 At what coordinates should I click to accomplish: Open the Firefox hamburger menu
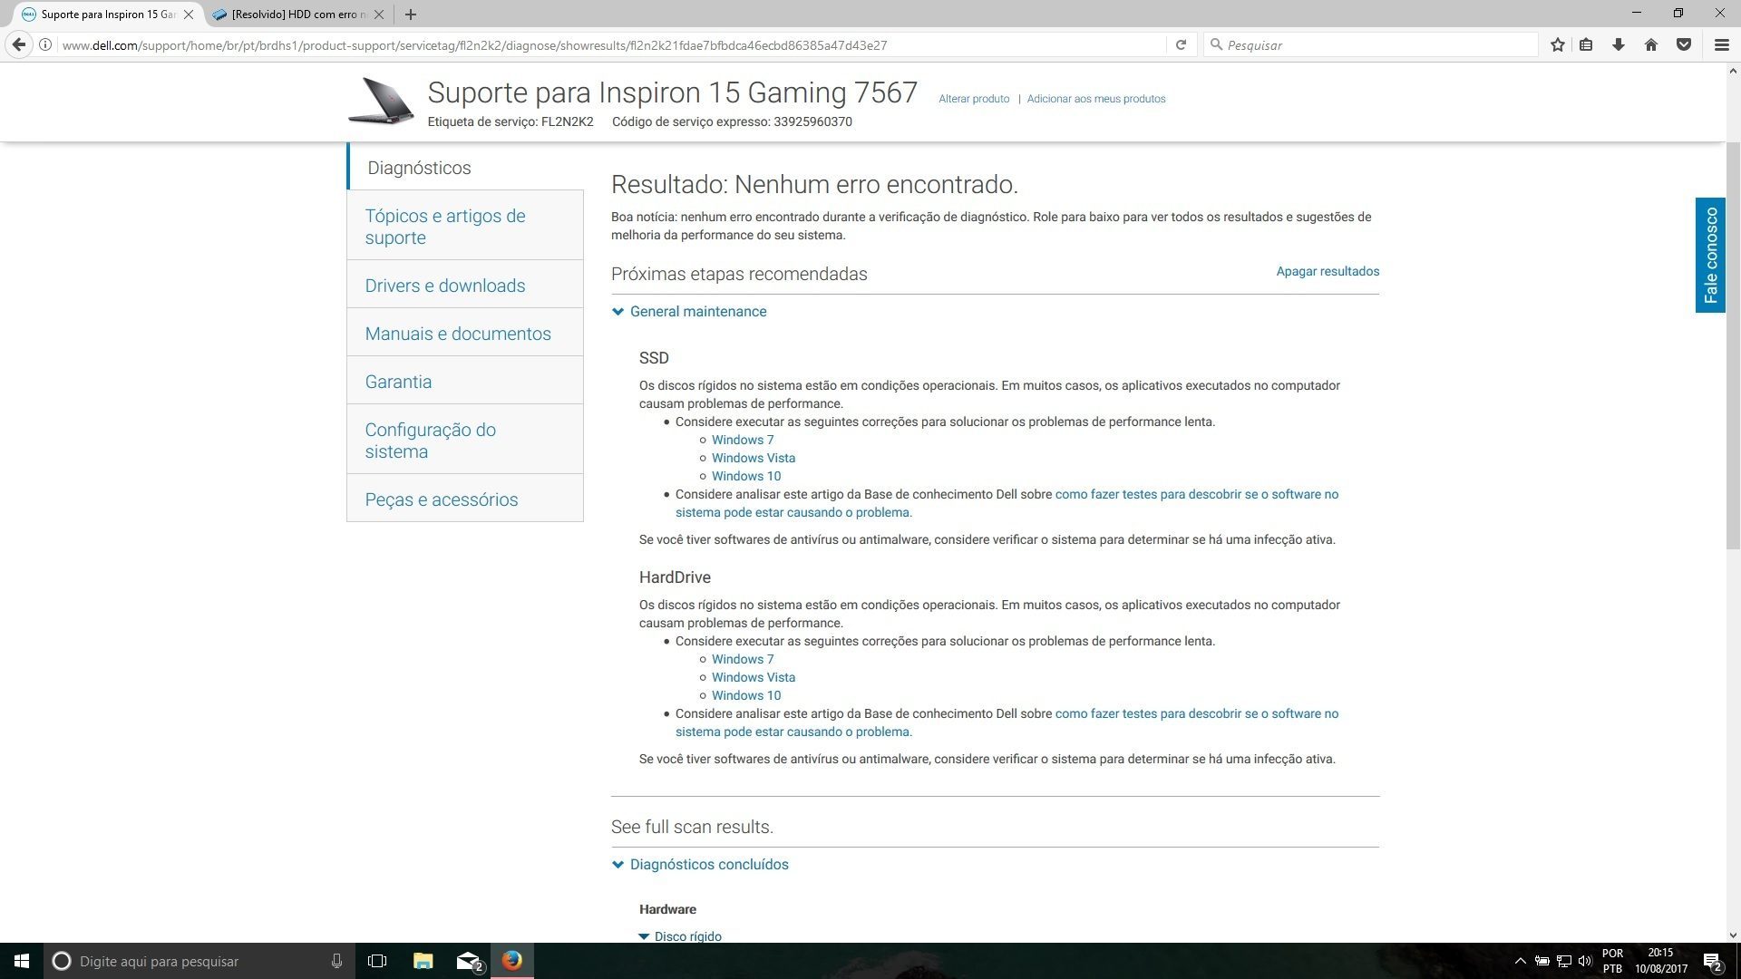(x=1721, y=44)
